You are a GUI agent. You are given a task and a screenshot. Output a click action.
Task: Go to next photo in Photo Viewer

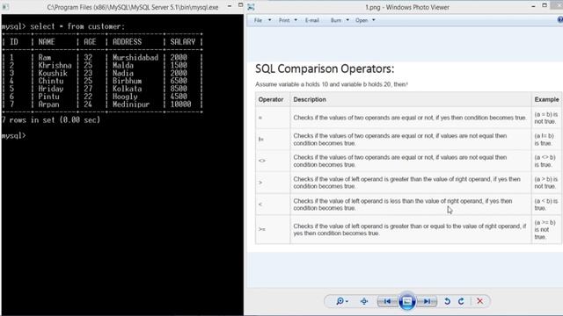tap(427, 301)
